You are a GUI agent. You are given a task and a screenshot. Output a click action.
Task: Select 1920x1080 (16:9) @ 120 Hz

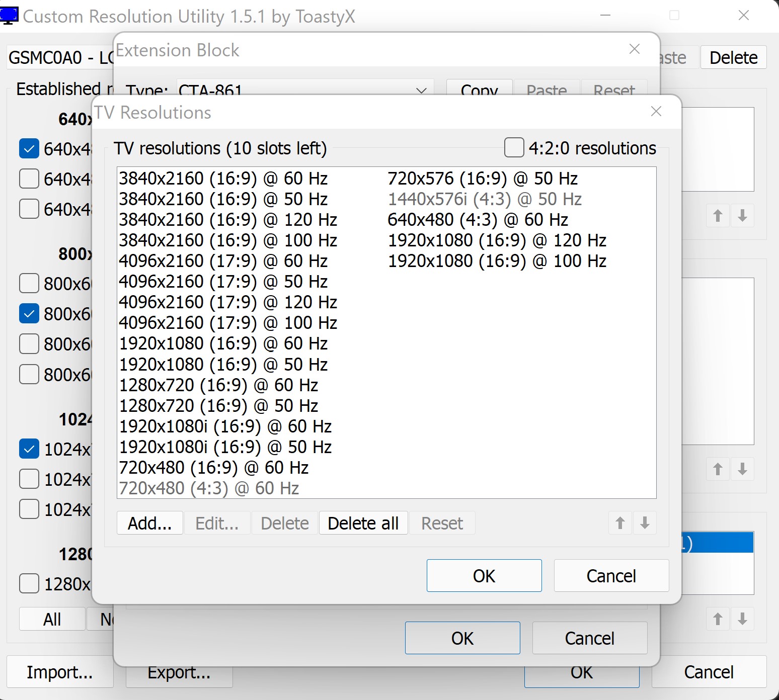(497, 240)
